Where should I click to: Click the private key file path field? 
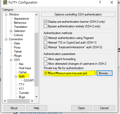69,73
